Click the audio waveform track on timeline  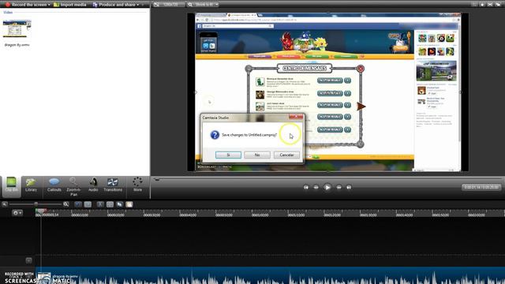(x=270, y=275)
